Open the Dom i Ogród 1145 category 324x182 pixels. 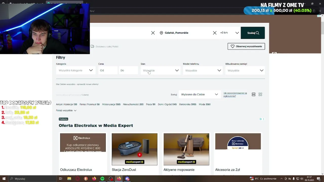(x=167, y=104)
